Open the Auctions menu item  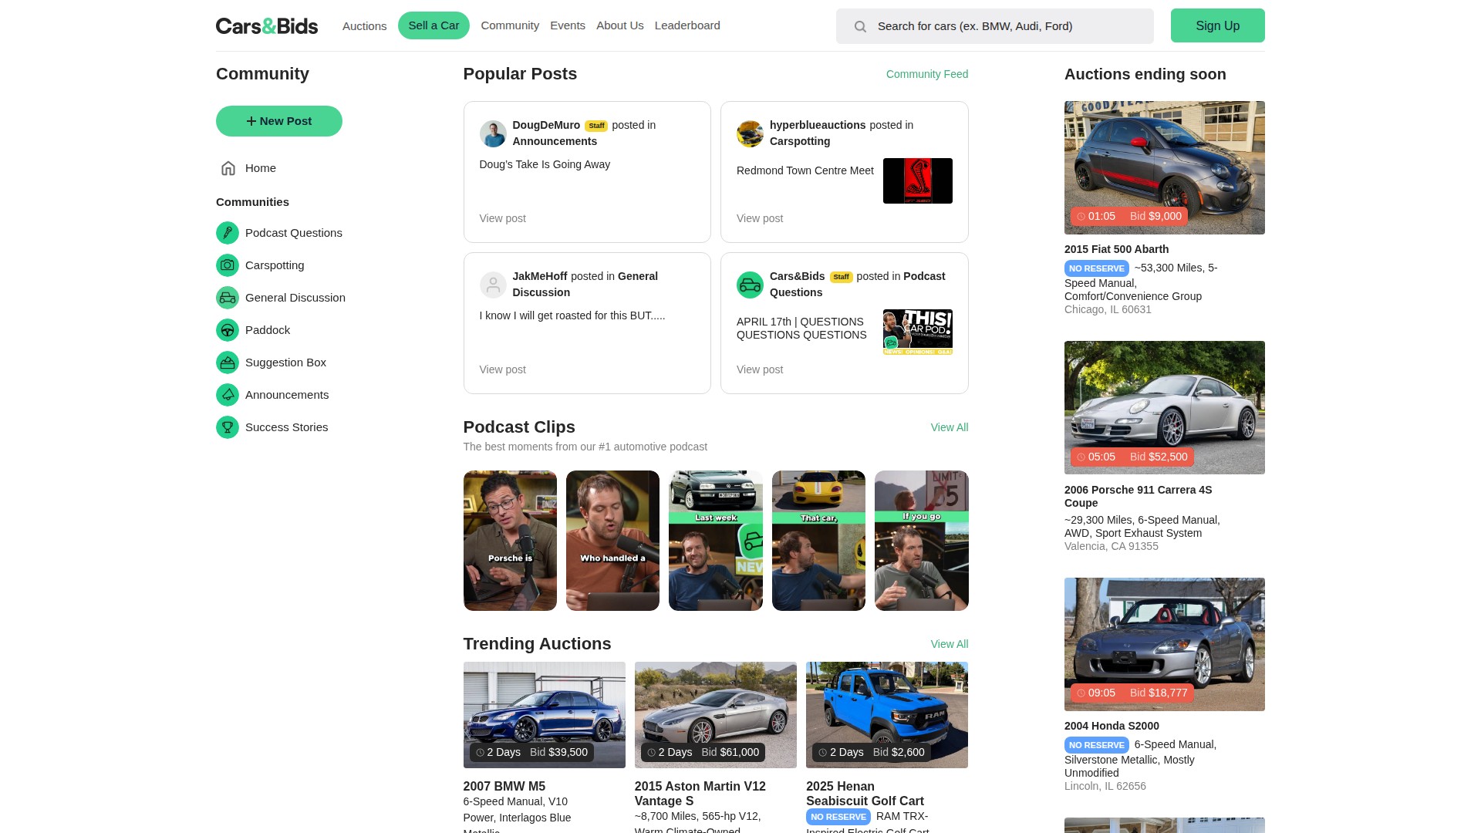364,26
